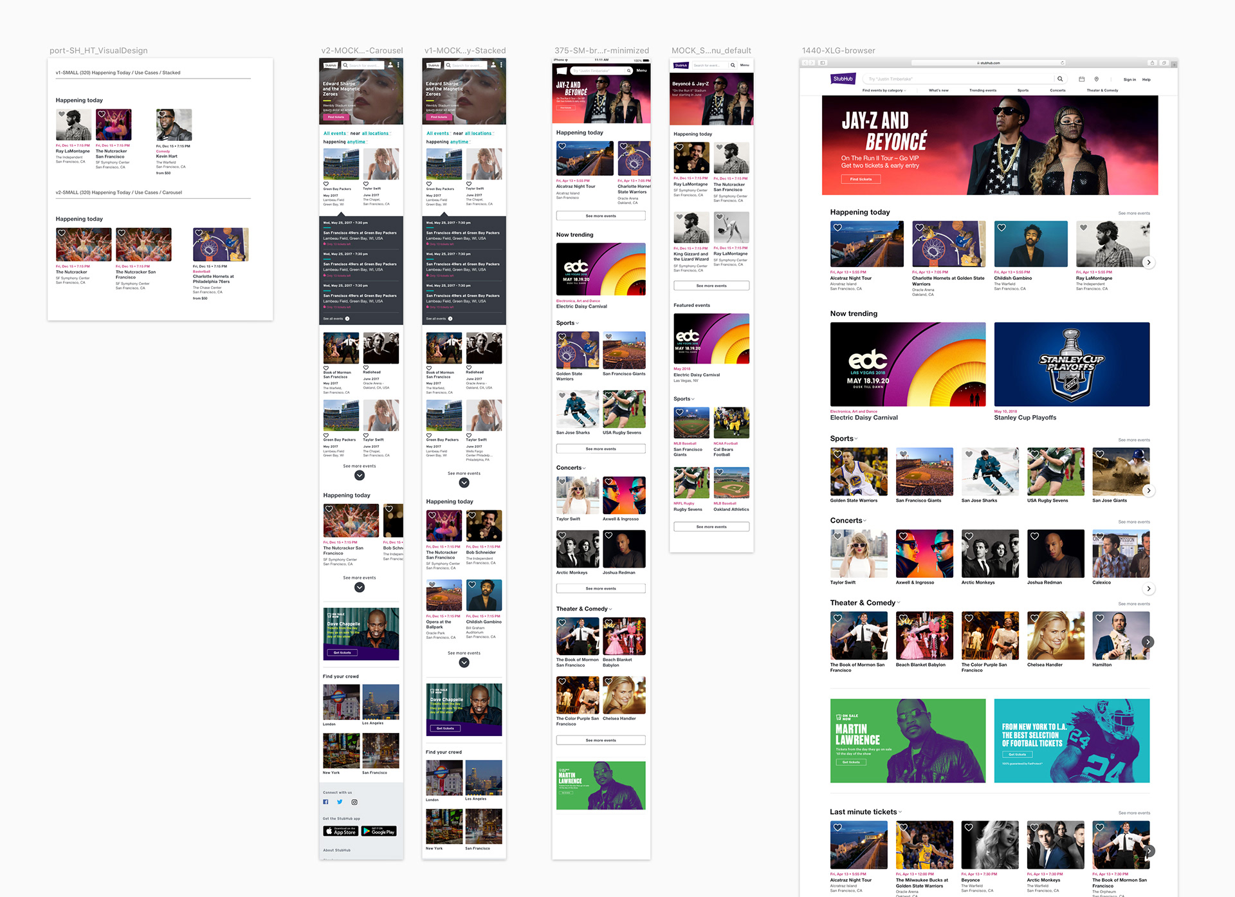Click Instagram icon under Connect with us
Image resolution: width=1235 pixels, height=897 pixels.
coord(354,802)
